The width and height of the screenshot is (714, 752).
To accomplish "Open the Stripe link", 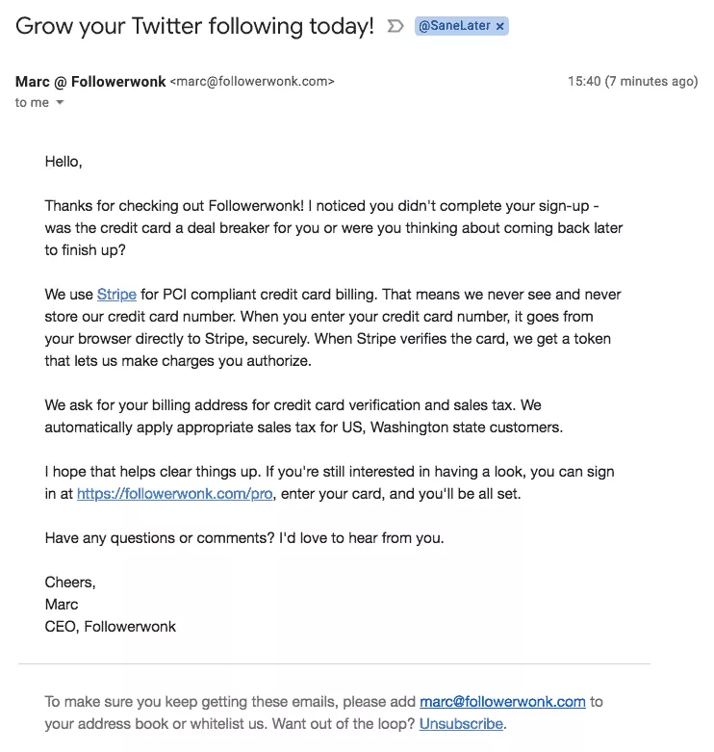I will click(x=116, y=294).
